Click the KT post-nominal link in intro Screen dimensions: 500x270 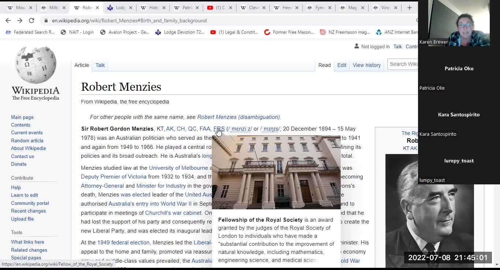tap(160, 129)
